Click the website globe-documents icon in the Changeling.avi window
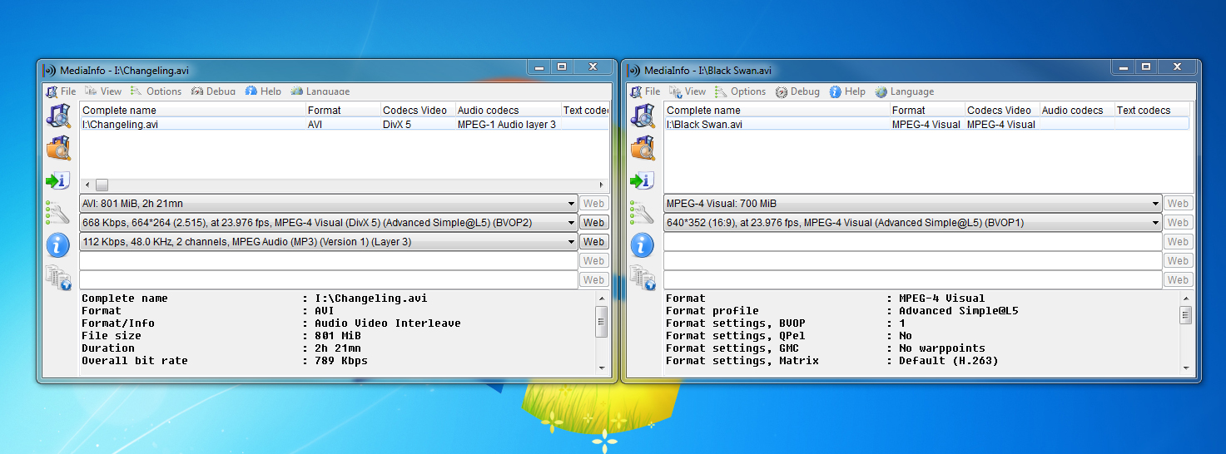 point(57,277)
